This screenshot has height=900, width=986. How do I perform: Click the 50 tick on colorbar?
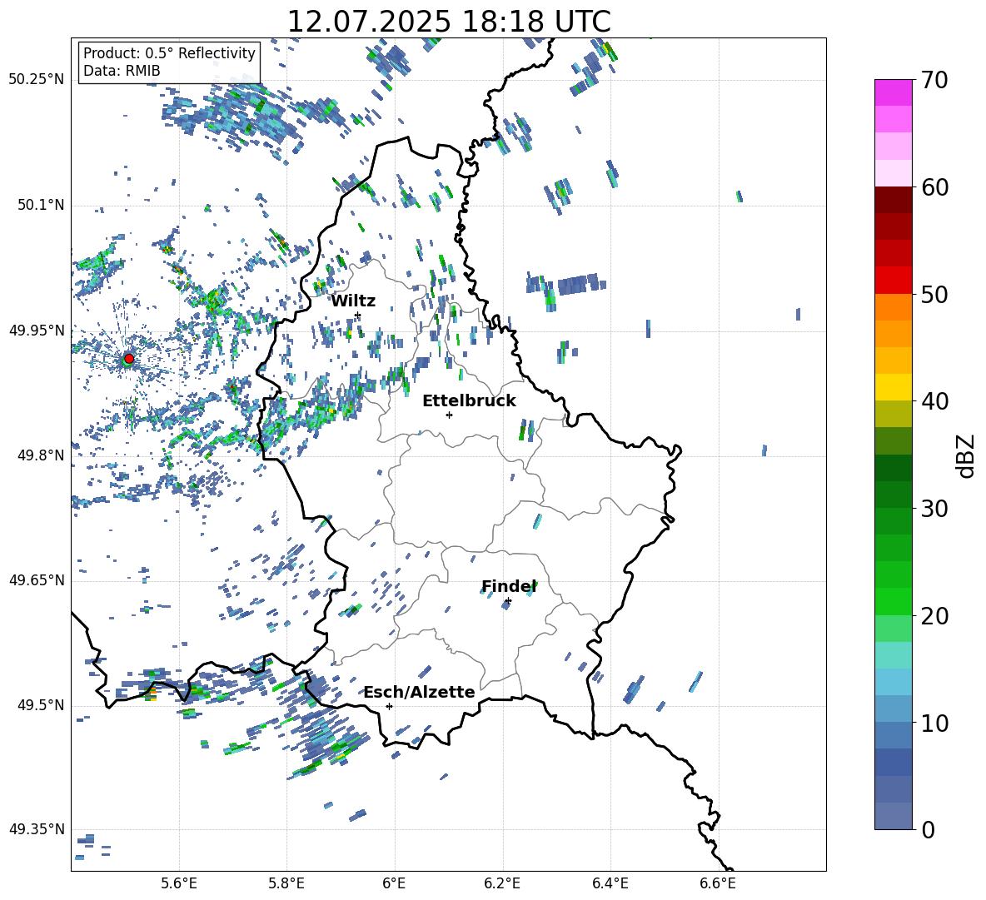pos(934,294)
